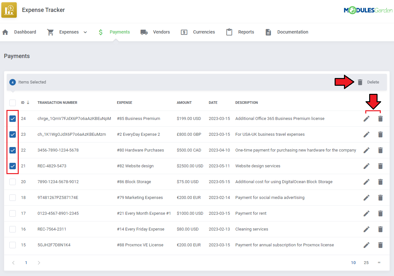Toggle the select-all header checkbox

pos(13,103)
